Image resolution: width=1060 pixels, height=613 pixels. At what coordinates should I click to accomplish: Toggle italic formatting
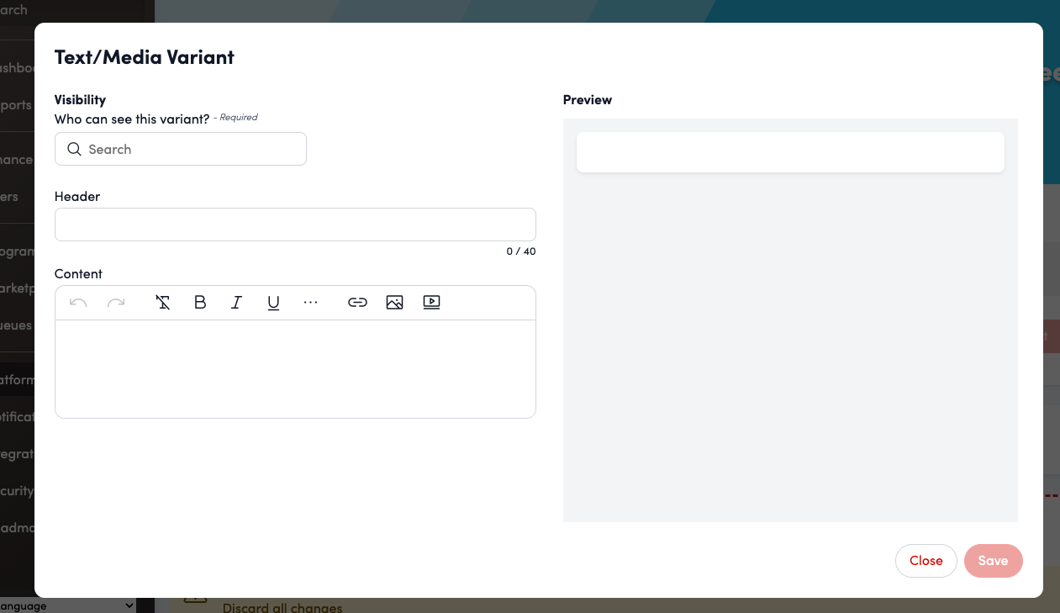(237, 303)
